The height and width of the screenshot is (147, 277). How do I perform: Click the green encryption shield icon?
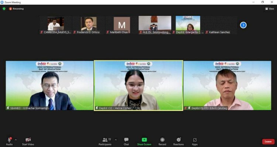4,8
